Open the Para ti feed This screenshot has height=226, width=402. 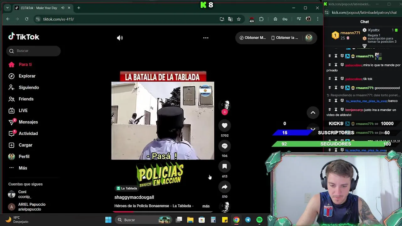point(25,65)
